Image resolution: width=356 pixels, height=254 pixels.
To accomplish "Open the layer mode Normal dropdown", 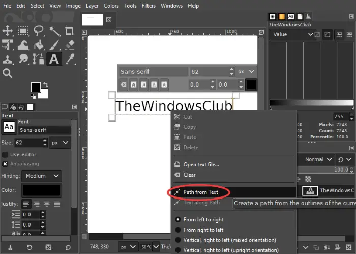I will point(315,159).
